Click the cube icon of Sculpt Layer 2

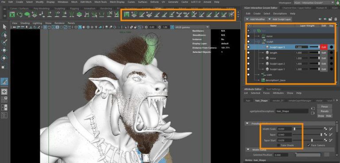(x=267, y=64)
